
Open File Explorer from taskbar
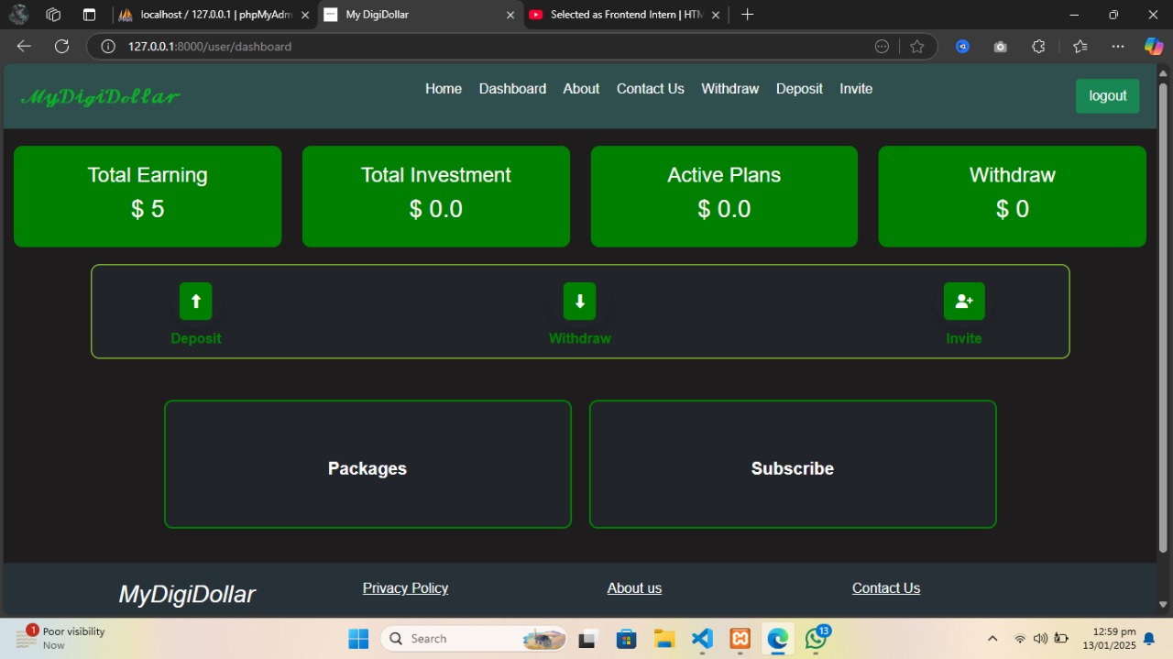[x=664, y=639]
